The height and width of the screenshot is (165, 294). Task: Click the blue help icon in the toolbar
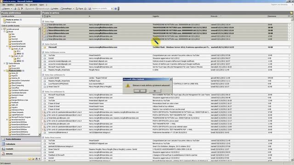point(116,9)
